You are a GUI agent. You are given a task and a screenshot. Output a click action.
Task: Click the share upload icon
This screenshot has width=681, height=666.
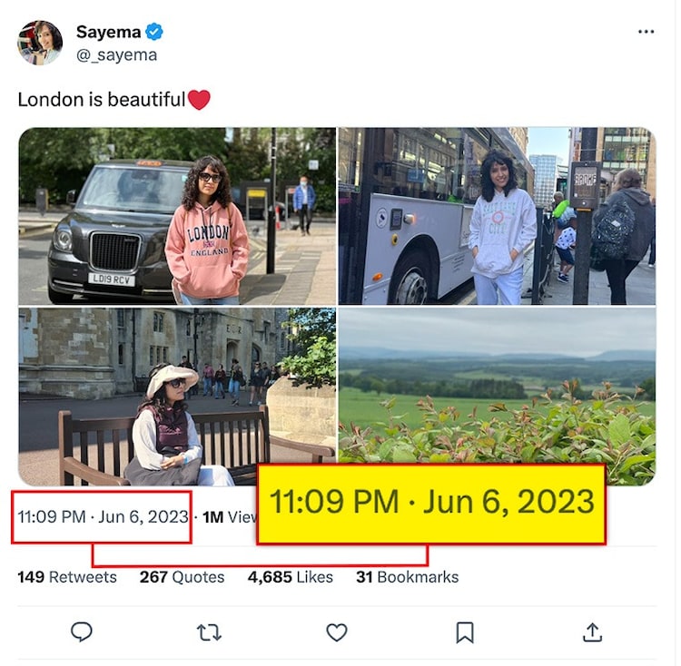tap(592, 632)
